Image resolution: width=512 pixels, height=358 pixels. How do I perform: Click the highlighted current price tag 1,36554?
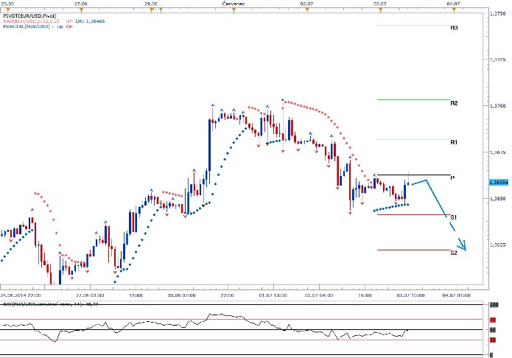coord(499,182)
